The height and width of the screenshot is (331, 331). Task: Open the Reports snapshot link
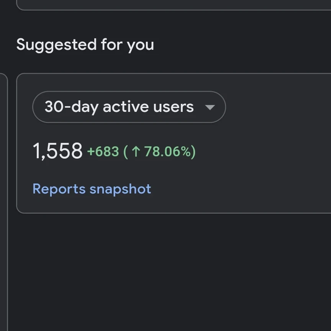click(92, 189)
